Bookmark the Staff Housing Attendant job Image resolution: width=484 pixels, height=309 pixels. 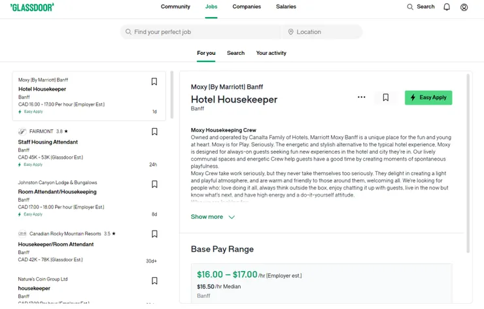click(x=154, y=132)
